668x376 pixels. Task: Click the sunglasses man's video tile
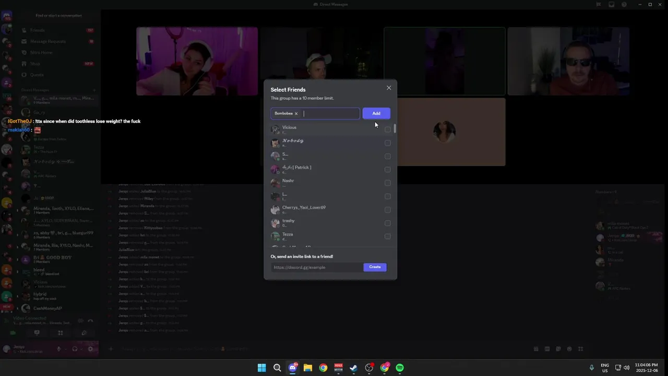click(568, 61)
